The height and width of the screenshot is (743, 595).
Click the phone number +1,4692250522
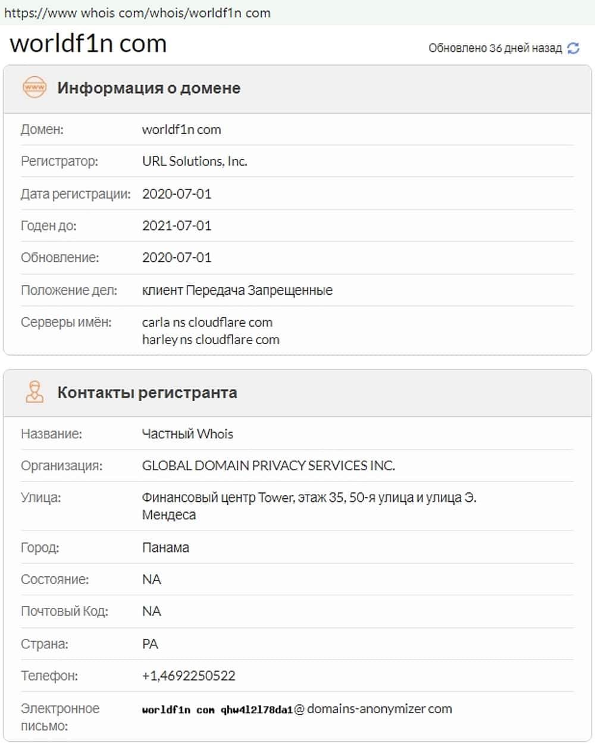(189, 676)
